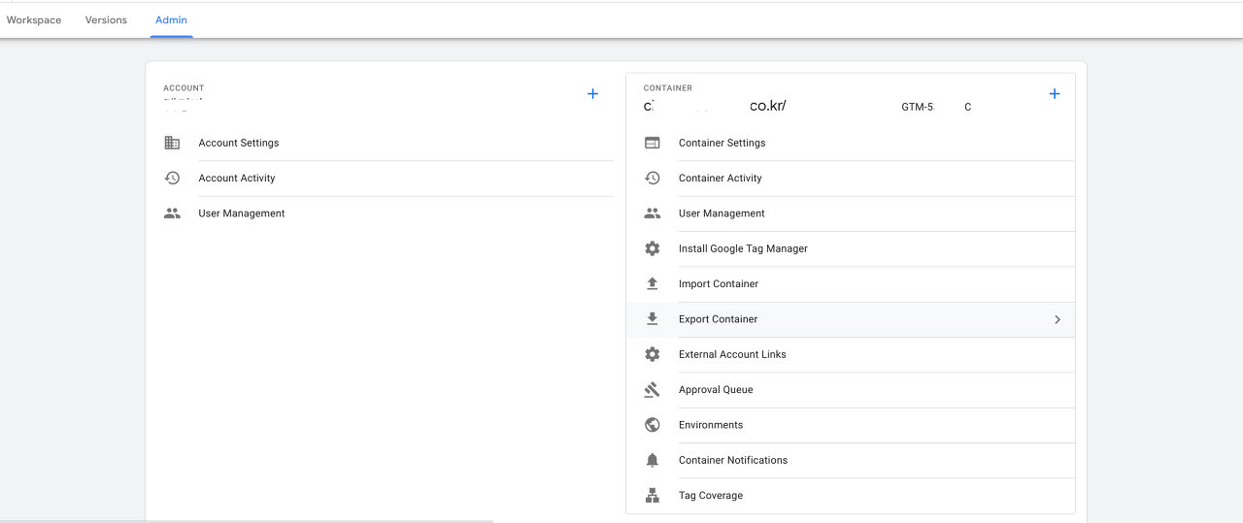
Task: Click the history icon beside Account Activity
Action: tap(172, 178)
